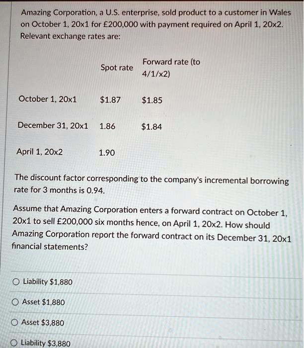Screen dimensions: 304x348
Task: Click the Liability $1,880 answer label
Action: coord(48,282)
